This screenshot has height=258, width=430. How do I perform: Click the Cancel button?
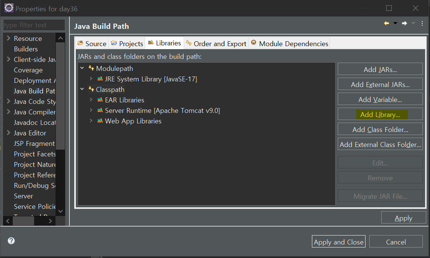[x=396, y=241]
